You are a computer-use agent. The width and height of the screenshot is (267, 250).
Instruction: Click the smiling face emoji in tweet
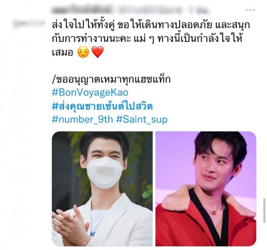coord(83,52)
